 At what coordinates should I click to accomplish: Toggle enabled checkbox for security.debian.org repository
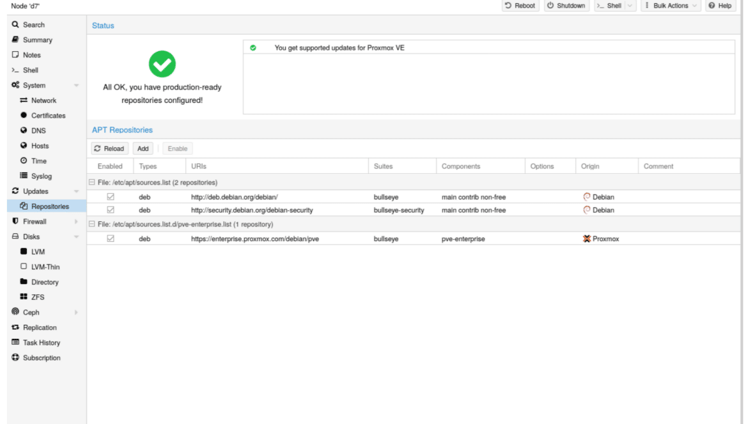[x=111, y=210]
